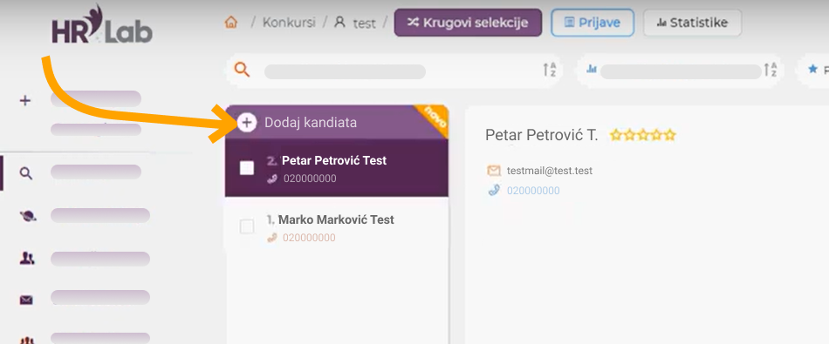Click the home icon in breadcrumb
The height and width of the screenshot is (344, 829).
(x=230, y=22)
